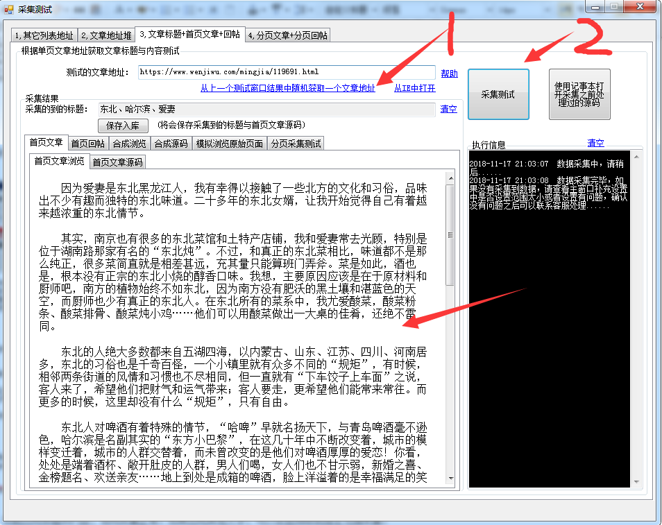The width and height of the screenshot is (662, 525).
Task: Select the 首页文章 tab
Action: pos(46,142)
